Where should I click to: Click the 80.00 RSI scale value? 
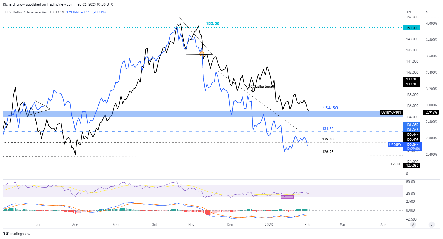(410, 182)
